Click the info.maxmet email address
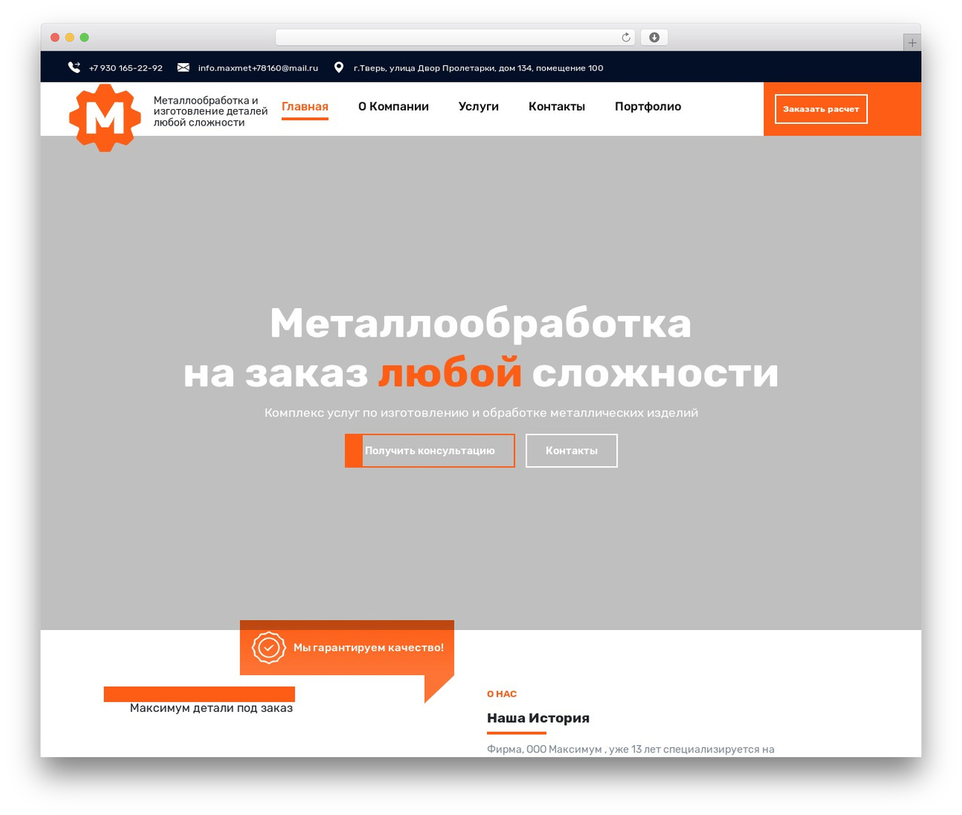Viewport: 962px width, 815px height. pos(258,68)
